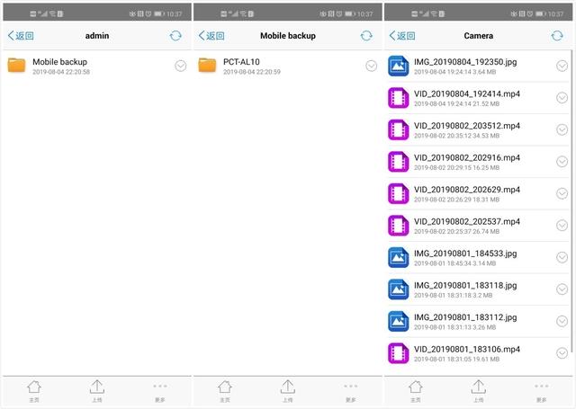Open the more tab on Mobile backup screen

[x=350, y=389]
